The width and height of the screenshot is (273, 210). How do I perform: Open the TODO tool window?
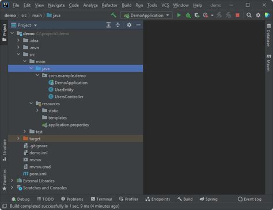[45, 199]
